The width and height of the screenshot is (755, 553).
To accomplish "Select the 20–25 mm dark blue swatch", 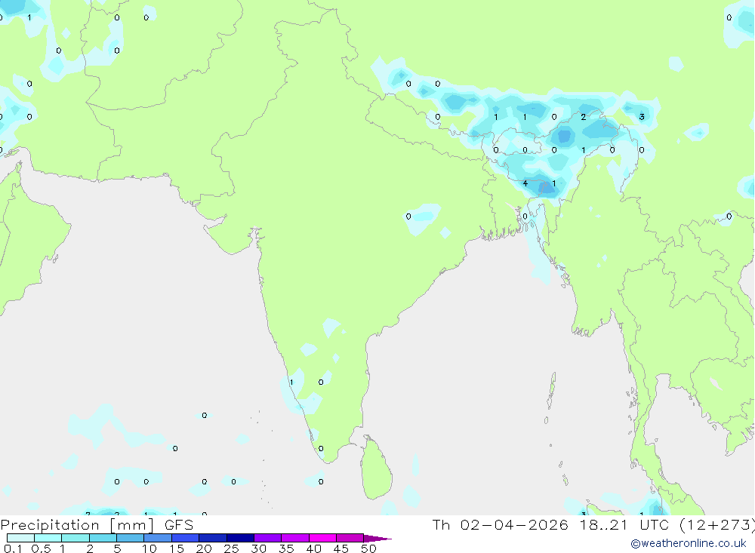I will click(212, 538).
